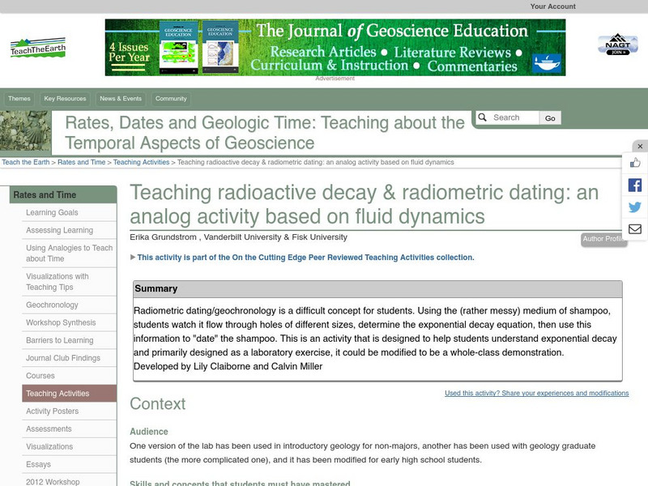This screenshot has width=648, height=486.
Task: Open Barriers to Learning sidebar item
Action: tap(69, 340)
